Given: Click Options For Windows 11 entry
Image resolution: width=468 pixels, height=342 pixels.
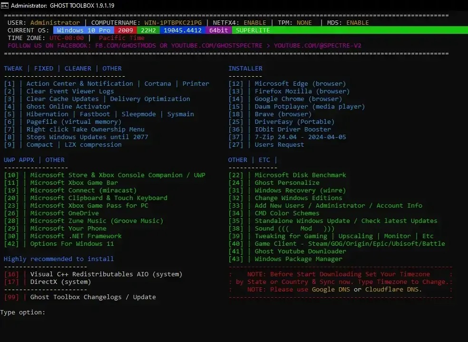Looking at the screenshot, I should coord(72,244).
